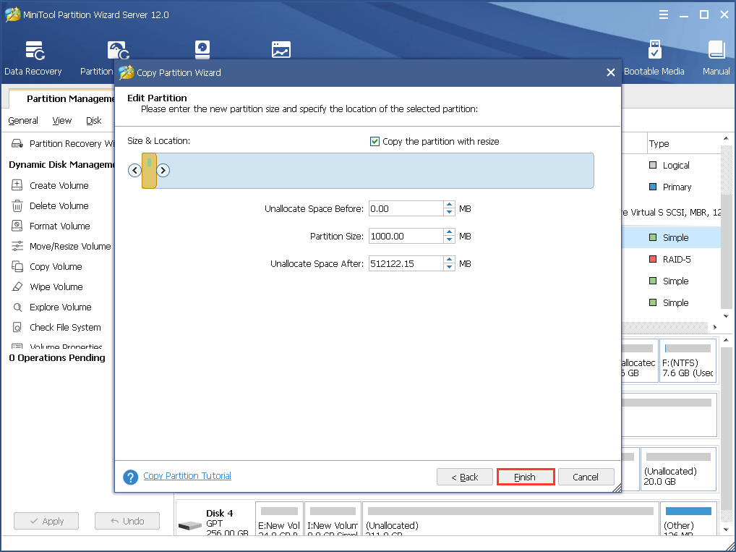Click Cancel in the wizard
Image resolution: width=736 pixels, height=552 pixels.
(586, 477)
